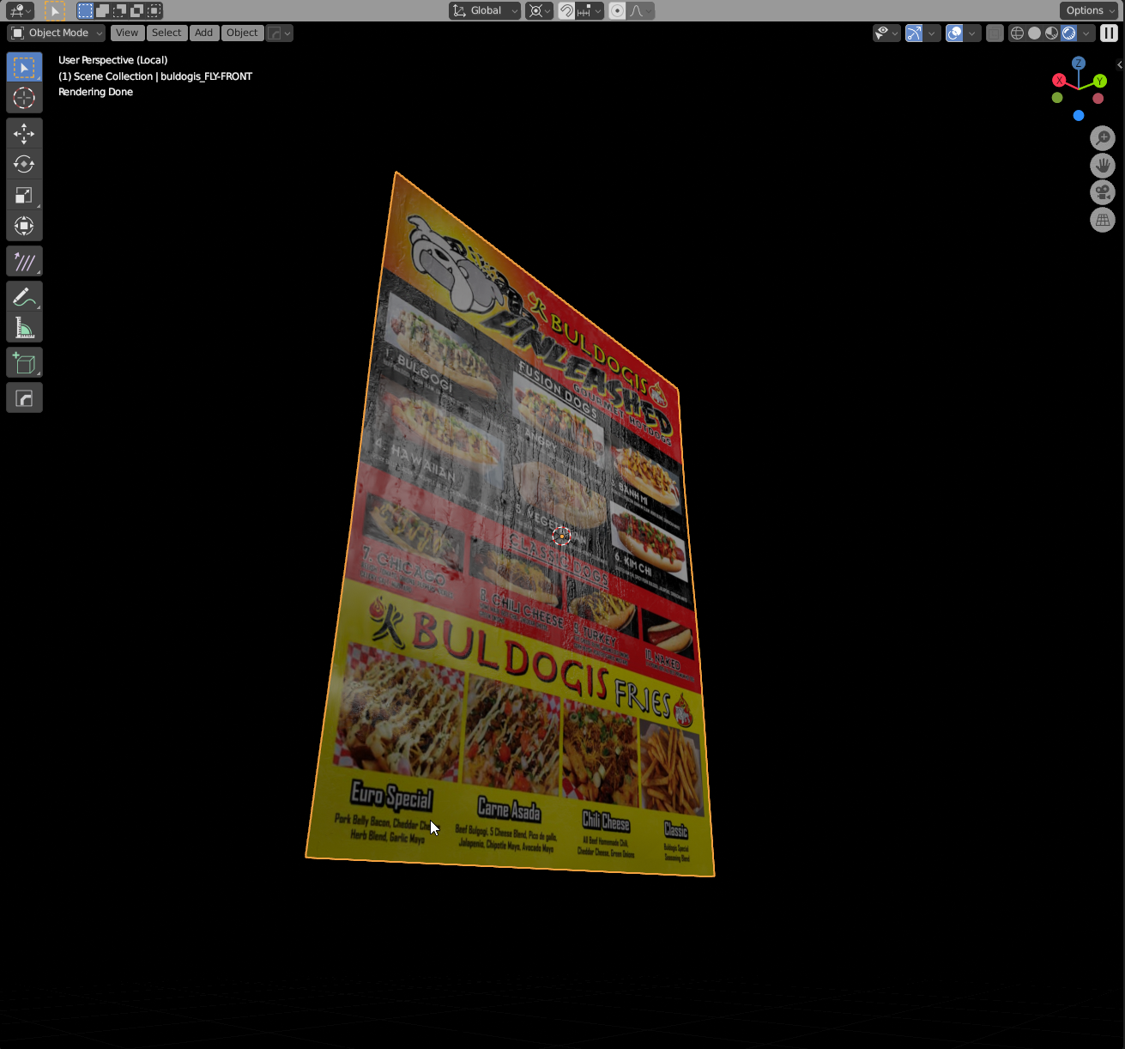Select the Scale tool
Screen dimensions: 1125x1049
click(x=24, y=195)
